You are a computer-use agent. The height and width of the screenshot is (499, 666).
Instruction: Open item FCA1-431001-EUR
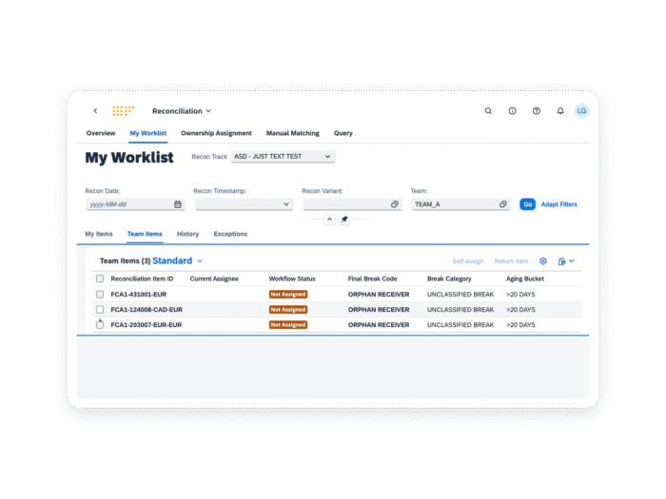click(139, 295)
